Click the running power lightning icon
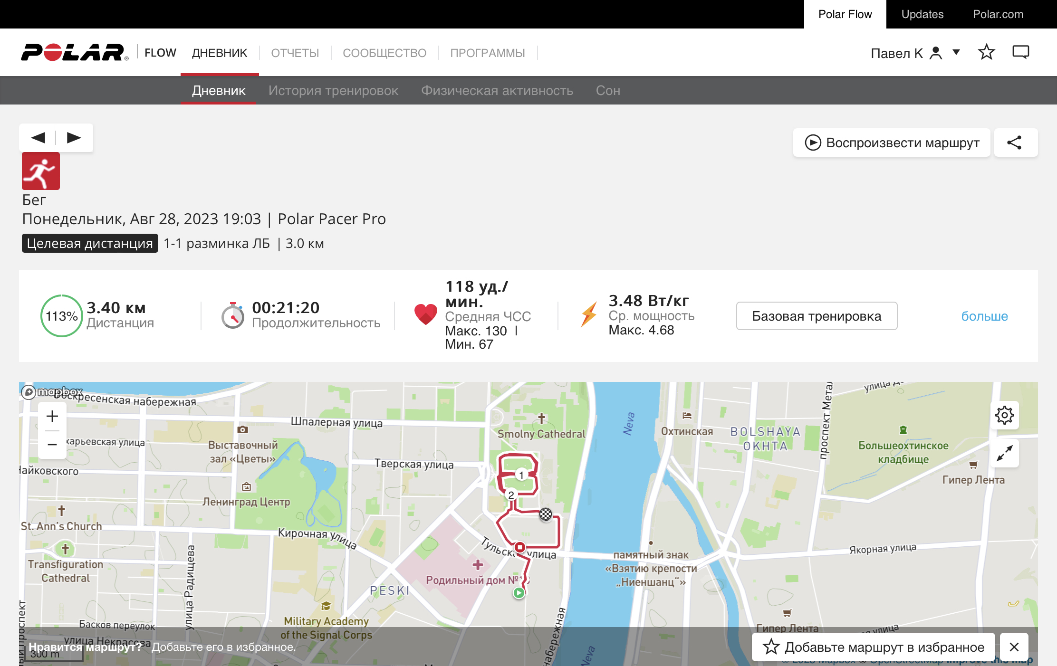This screenshot has height=666, width=1057. click(589, 315)
